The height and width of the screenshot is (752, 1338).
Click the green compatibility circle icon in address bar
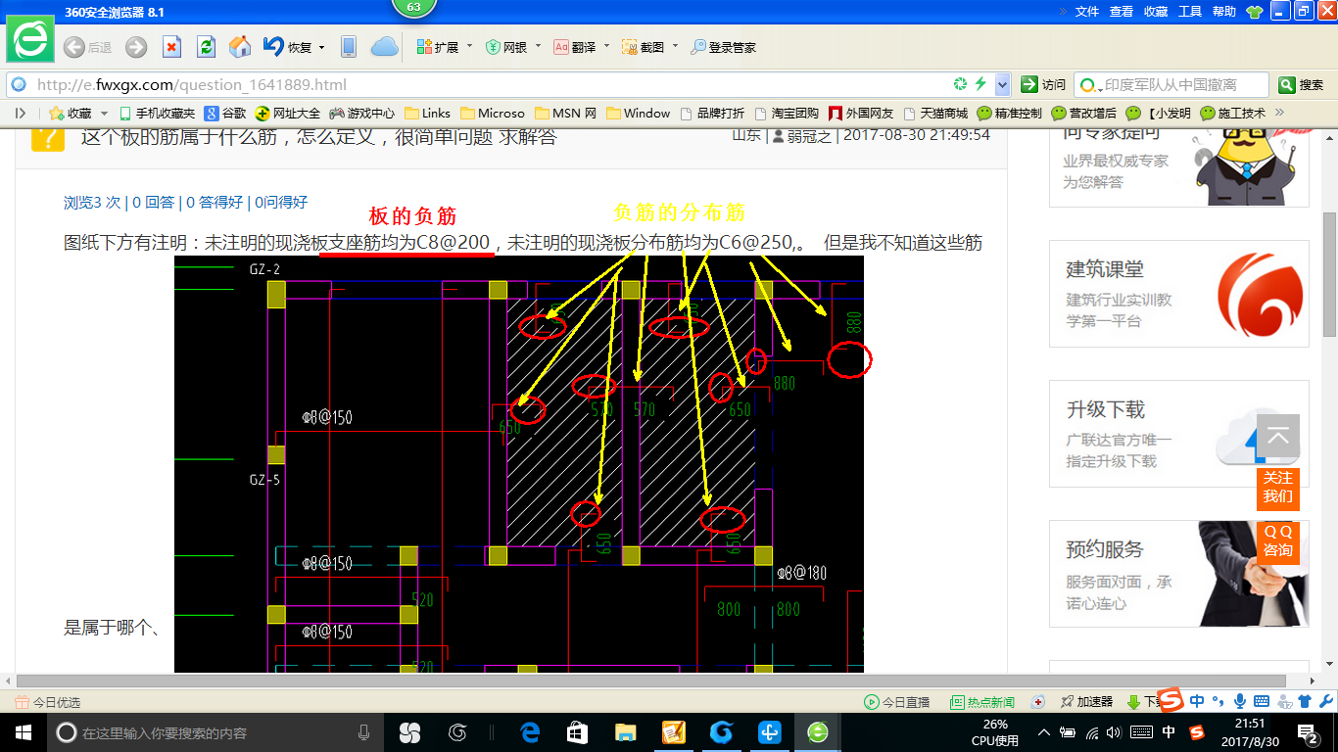(961, 84)
